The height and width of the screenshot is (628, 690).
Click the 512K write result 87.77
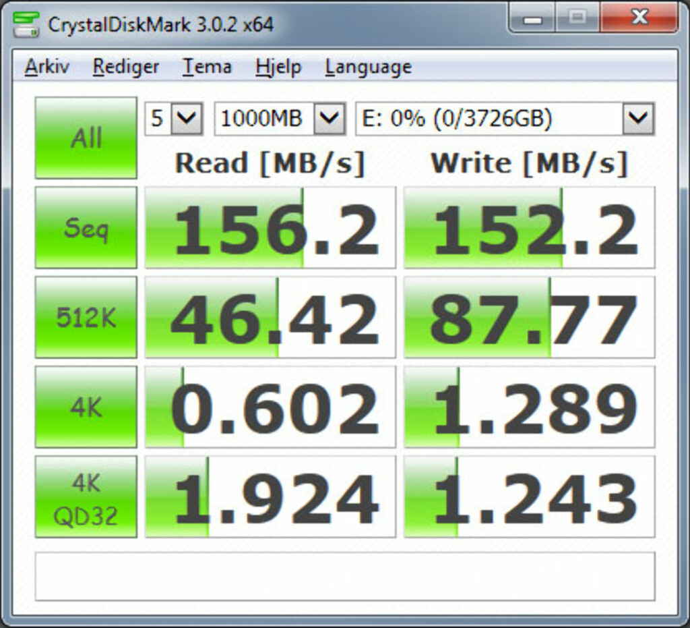click(x=530, y=318)
